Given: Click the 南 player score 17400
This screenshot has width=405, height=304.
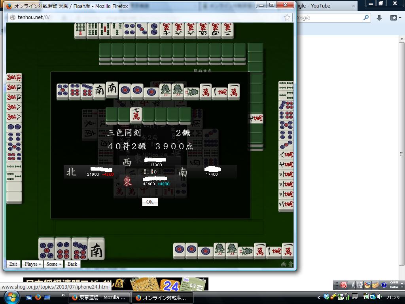Looking at the screenshot, I should point(212,175).
